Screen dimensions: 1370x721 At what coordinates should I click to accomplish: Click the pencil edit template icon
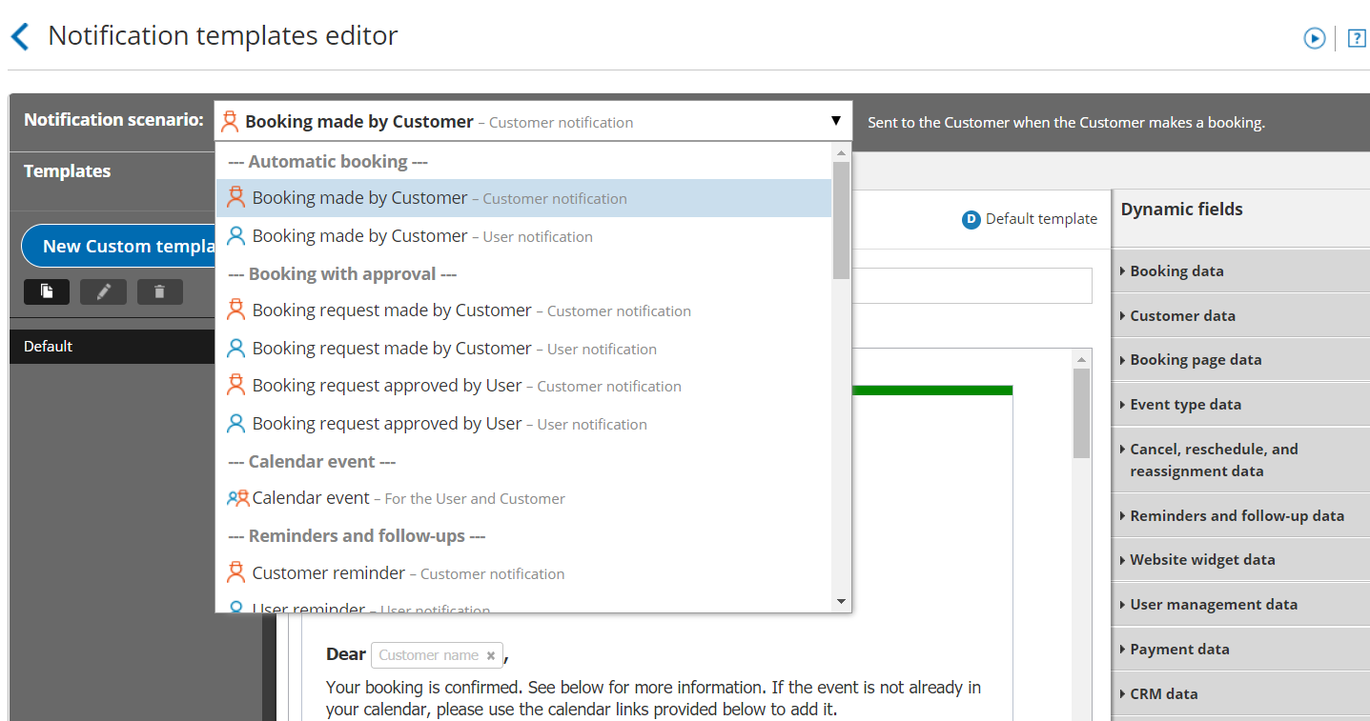click(x=103, y=291)
